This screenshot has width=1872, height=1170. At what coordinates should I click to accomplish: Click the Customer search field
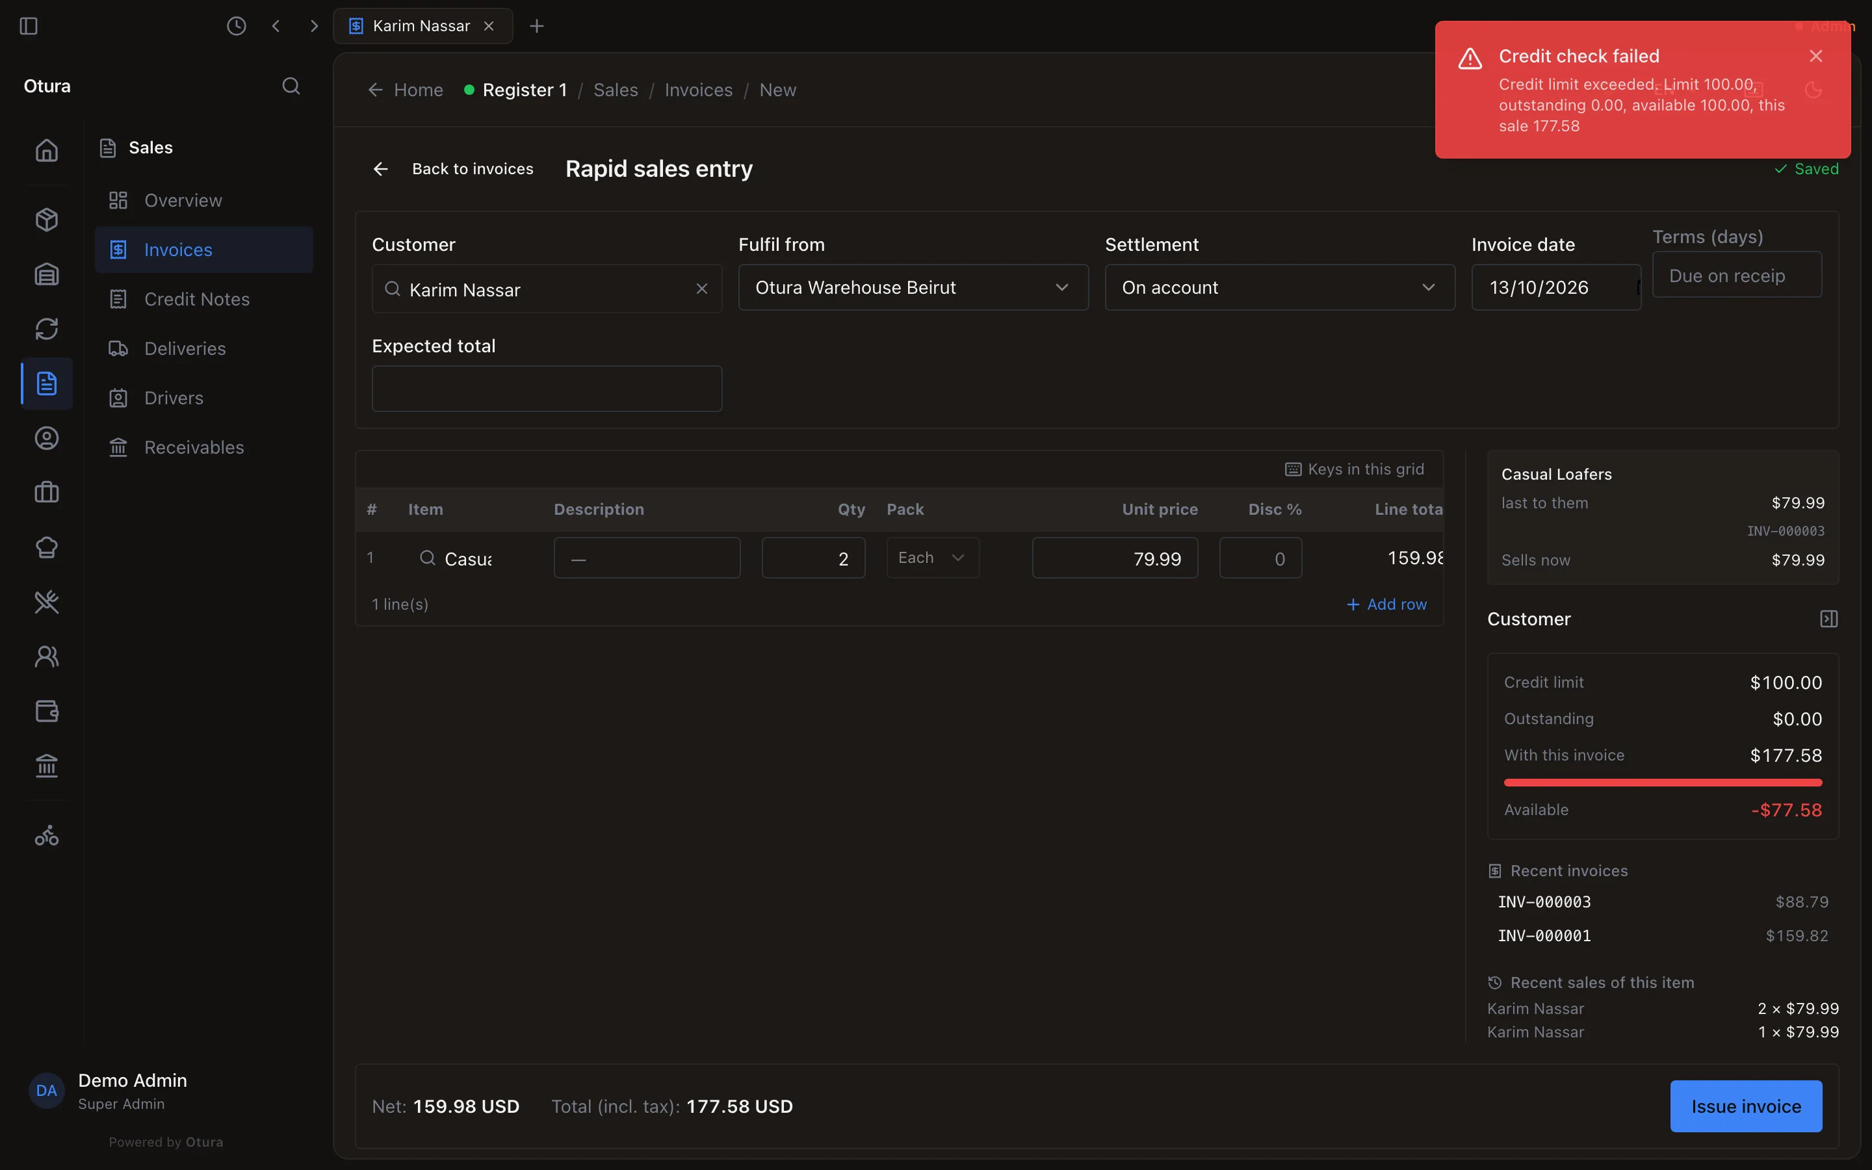(x=547, y=289)
